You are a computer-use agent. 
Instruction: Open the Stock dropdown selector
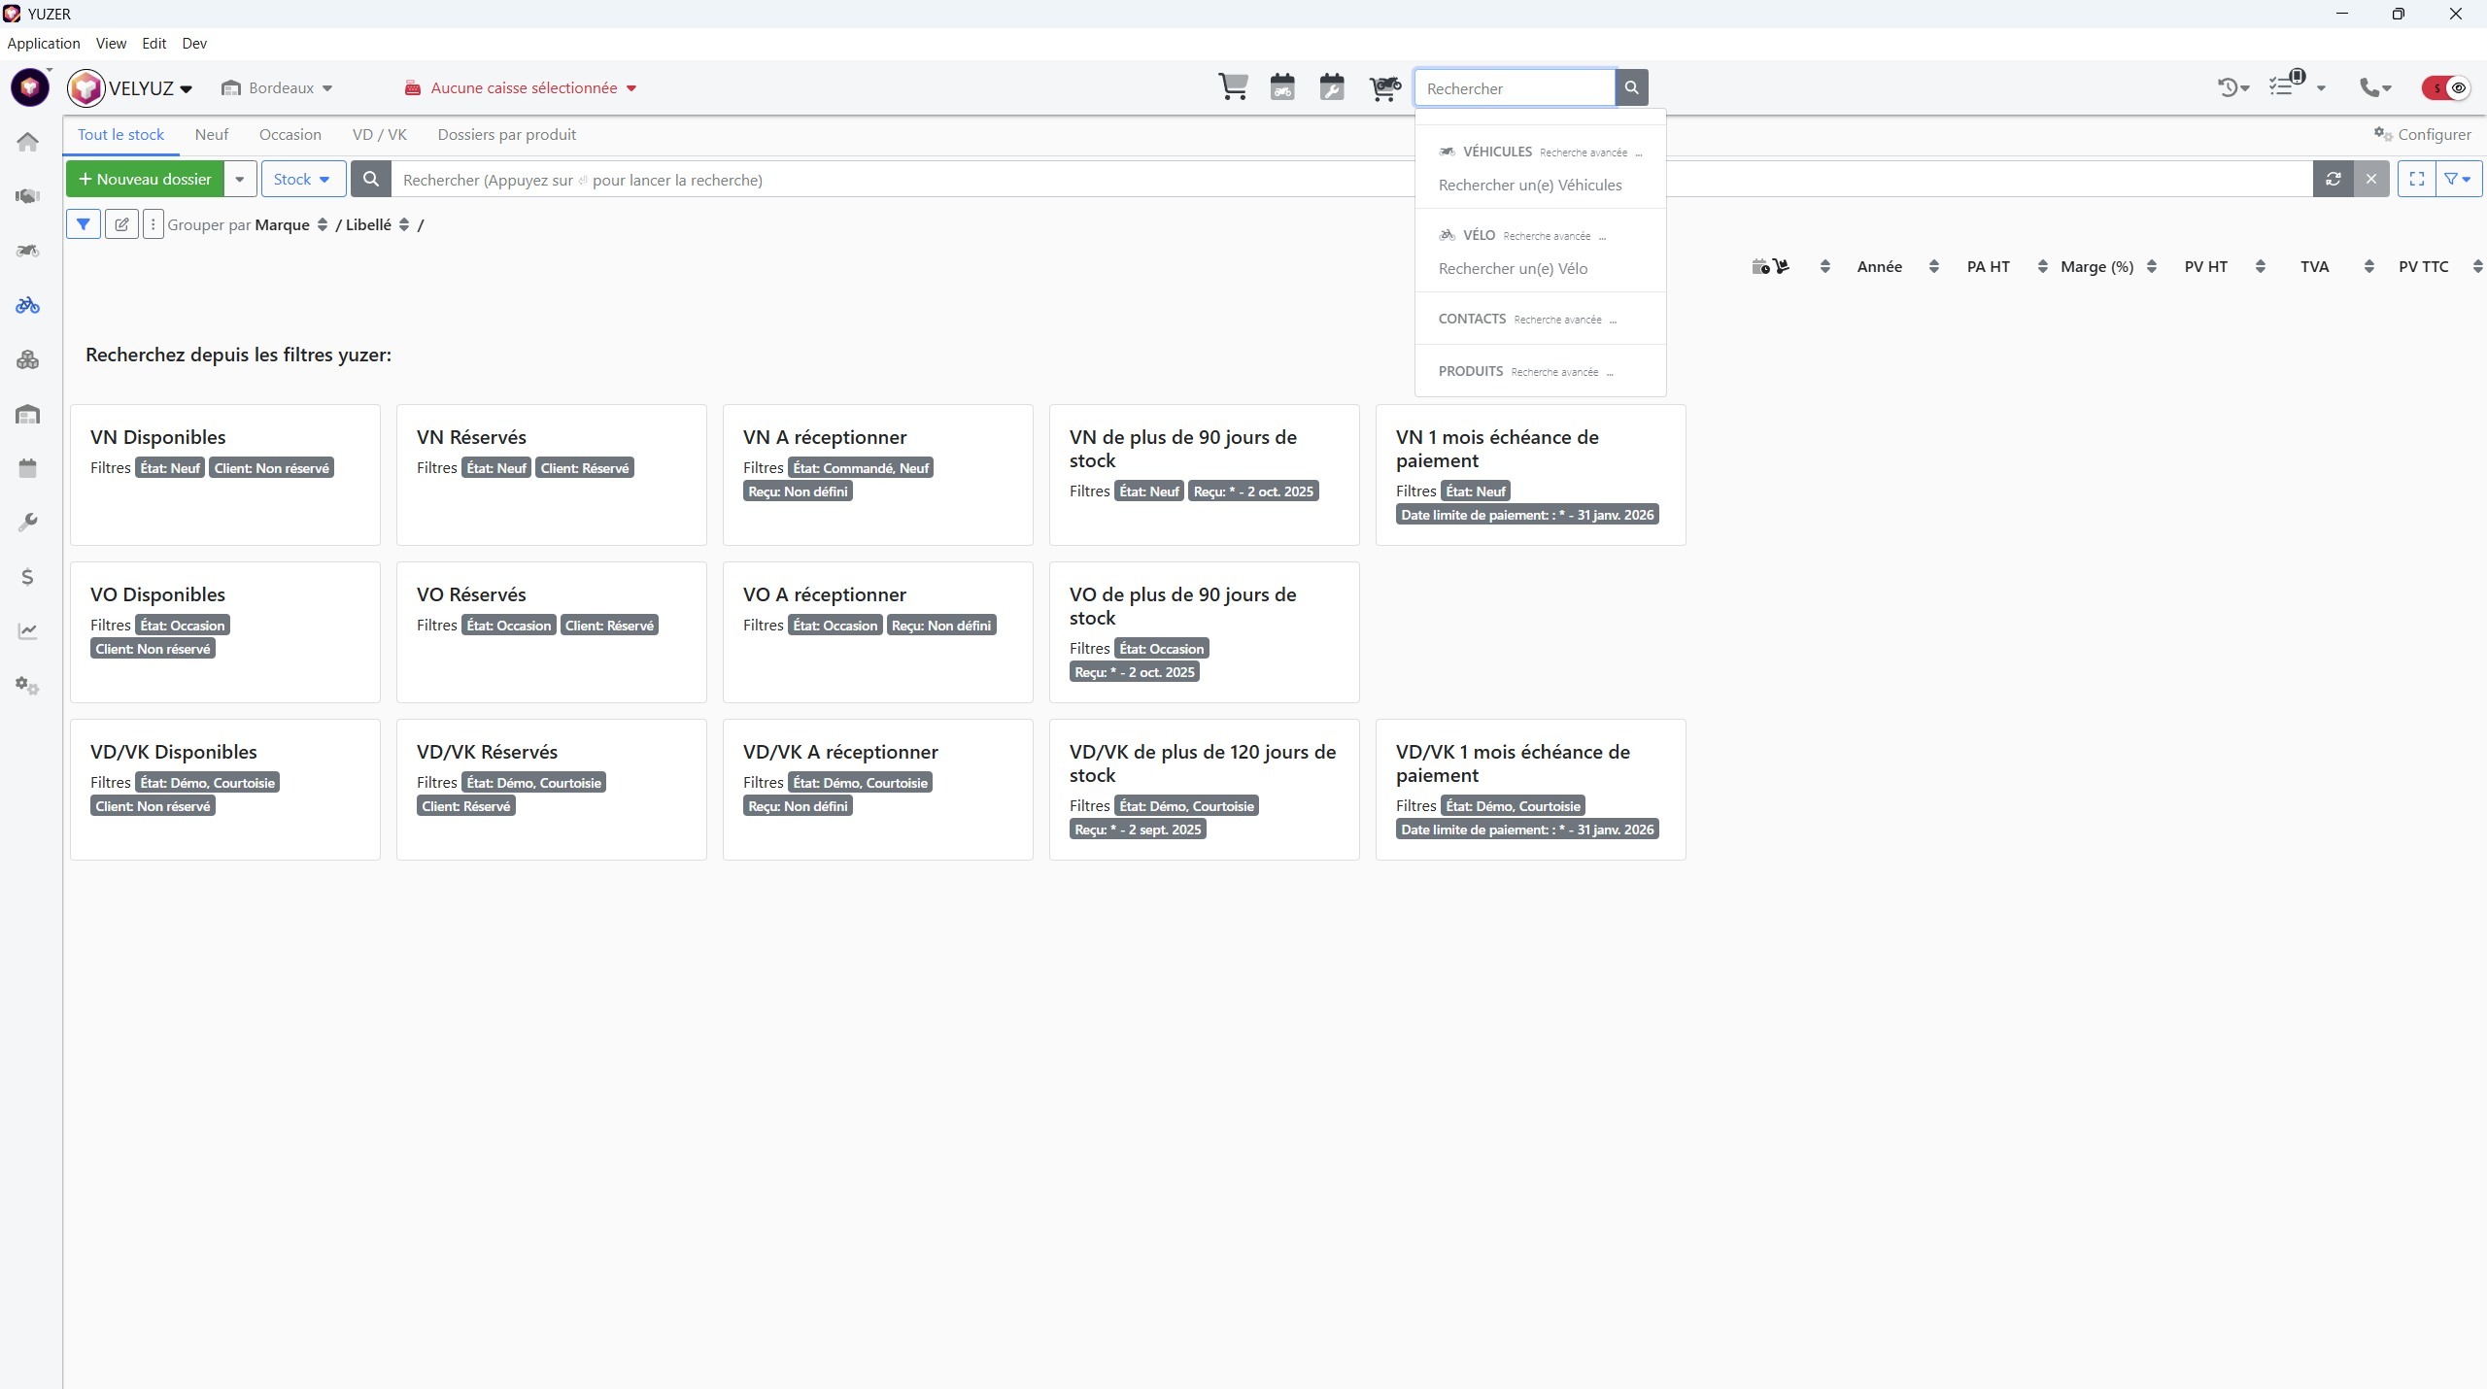302,179
